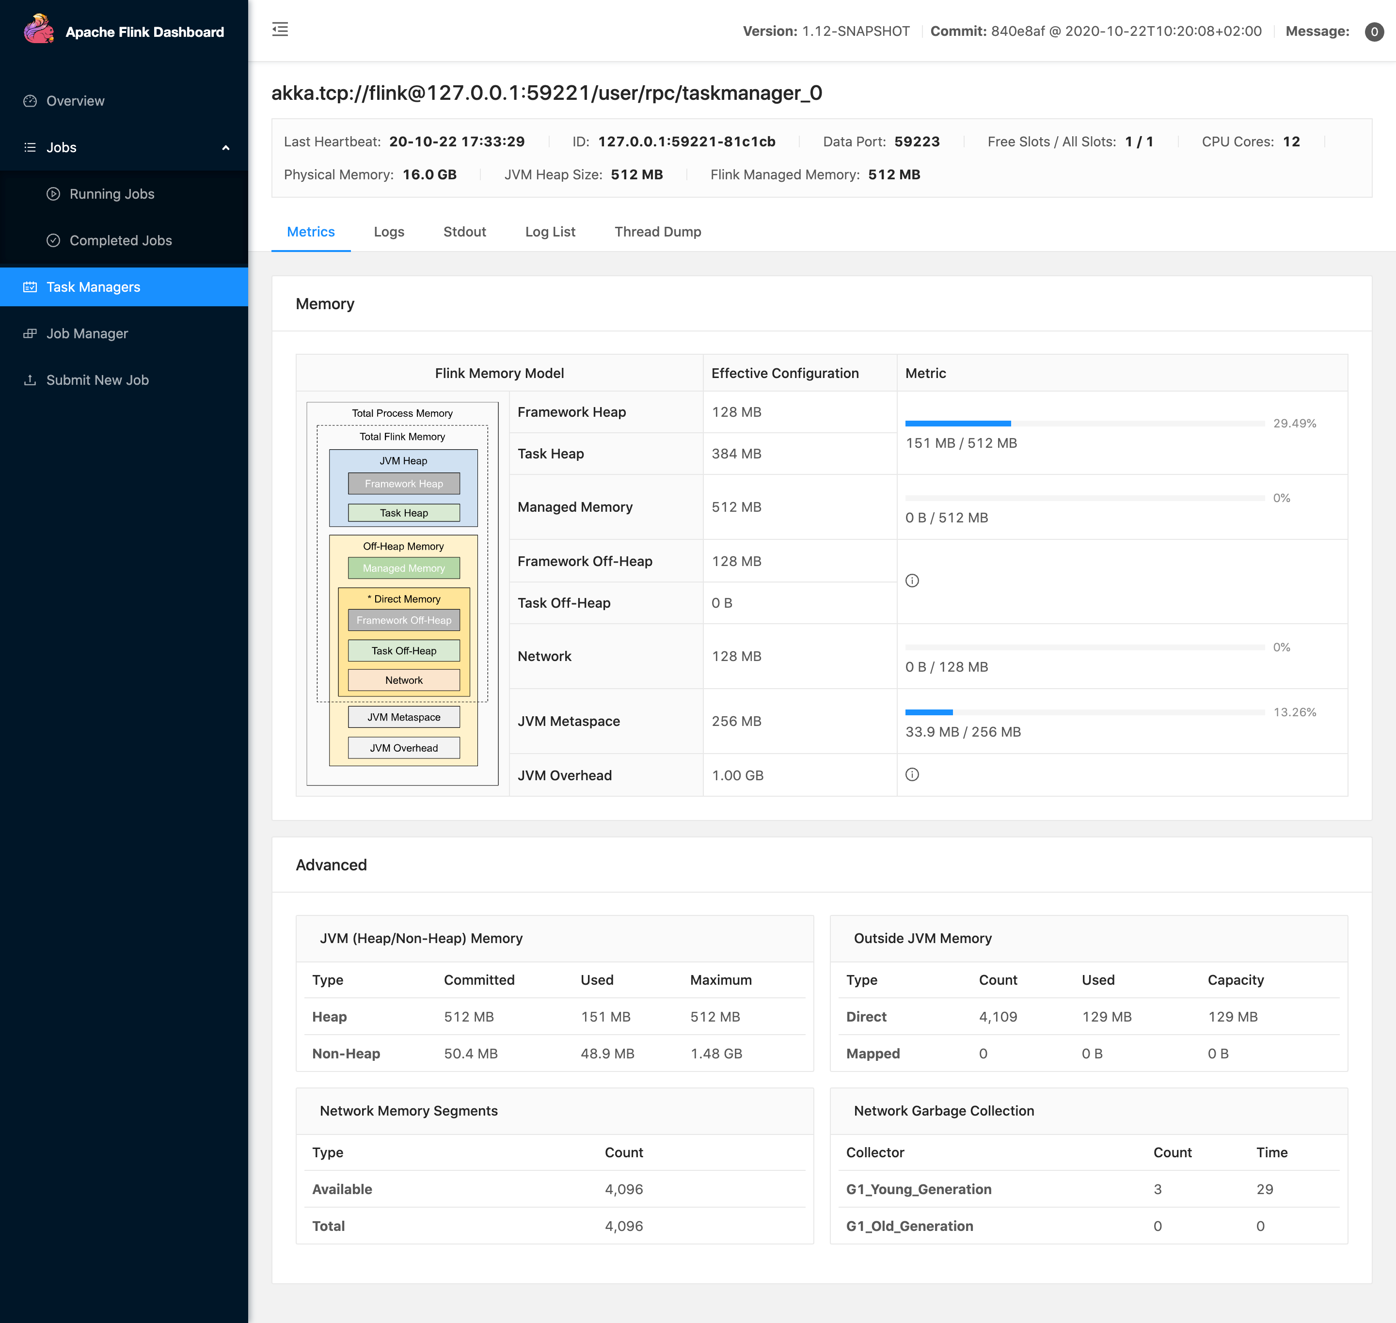
Task: Click the JVM Metaspace usage progress bar
Action: coord(1084,712)
